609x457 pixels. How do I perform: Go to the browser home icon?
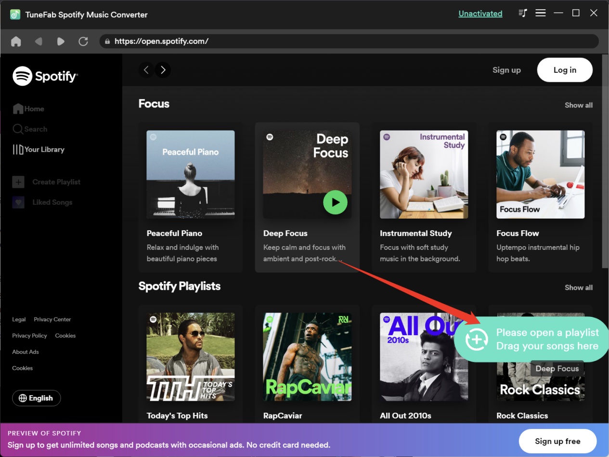(x=16, y=41)
